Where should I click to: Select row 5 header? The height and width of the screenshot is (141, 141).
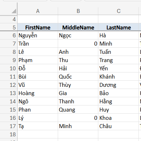click(x=9, y=27)
